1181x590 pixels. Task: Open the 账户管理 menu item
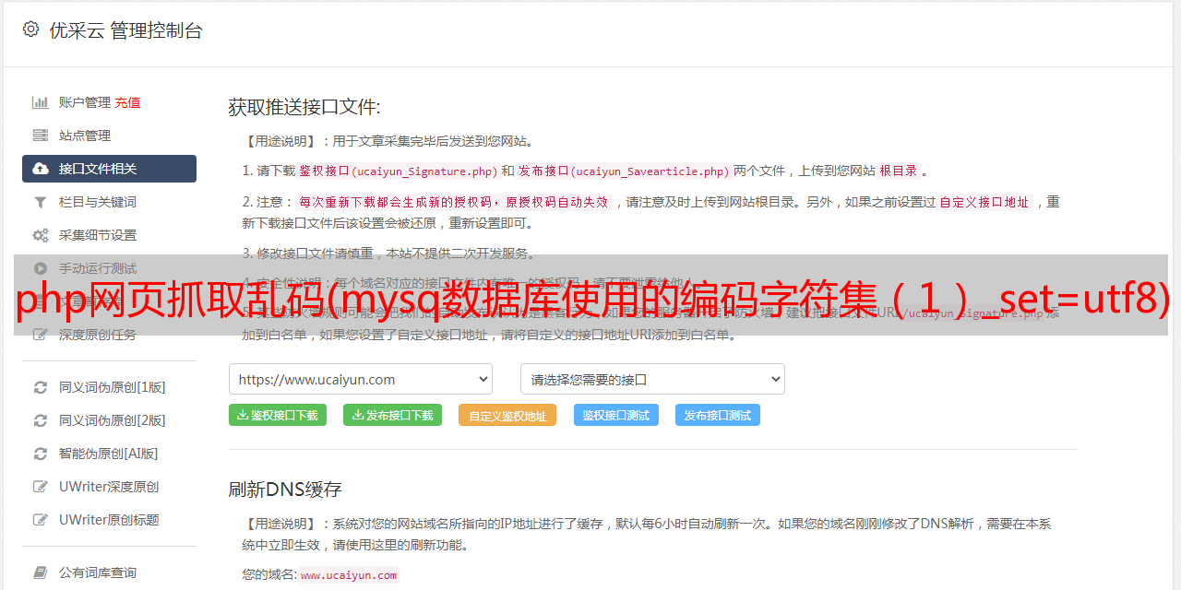[x=85, y=102]
